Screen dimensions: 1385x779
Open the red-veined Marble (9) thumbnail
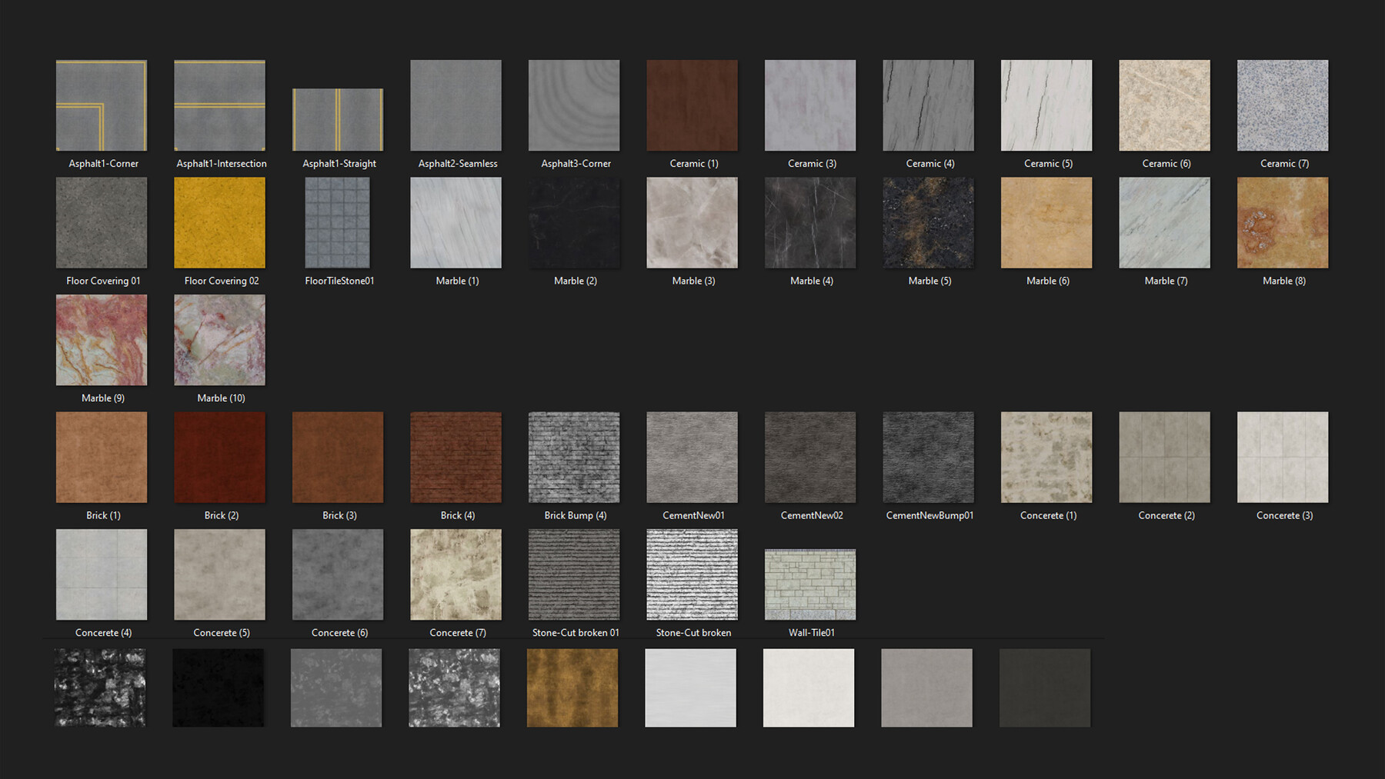[102, 340]
